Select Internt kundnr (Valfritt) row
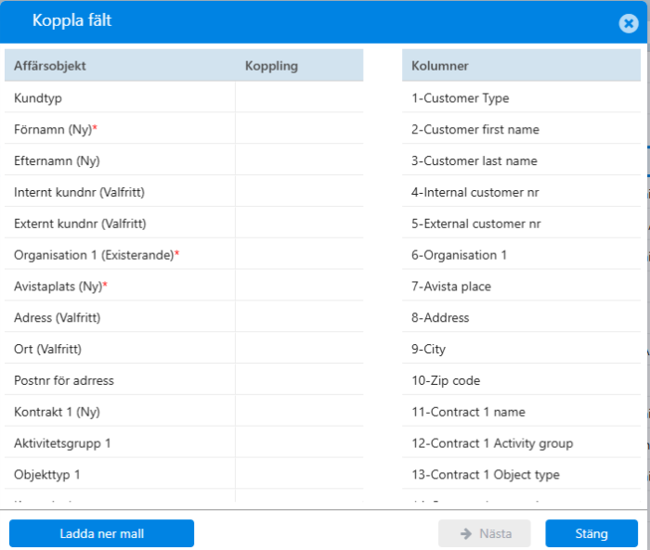 [x=184, y=192]
